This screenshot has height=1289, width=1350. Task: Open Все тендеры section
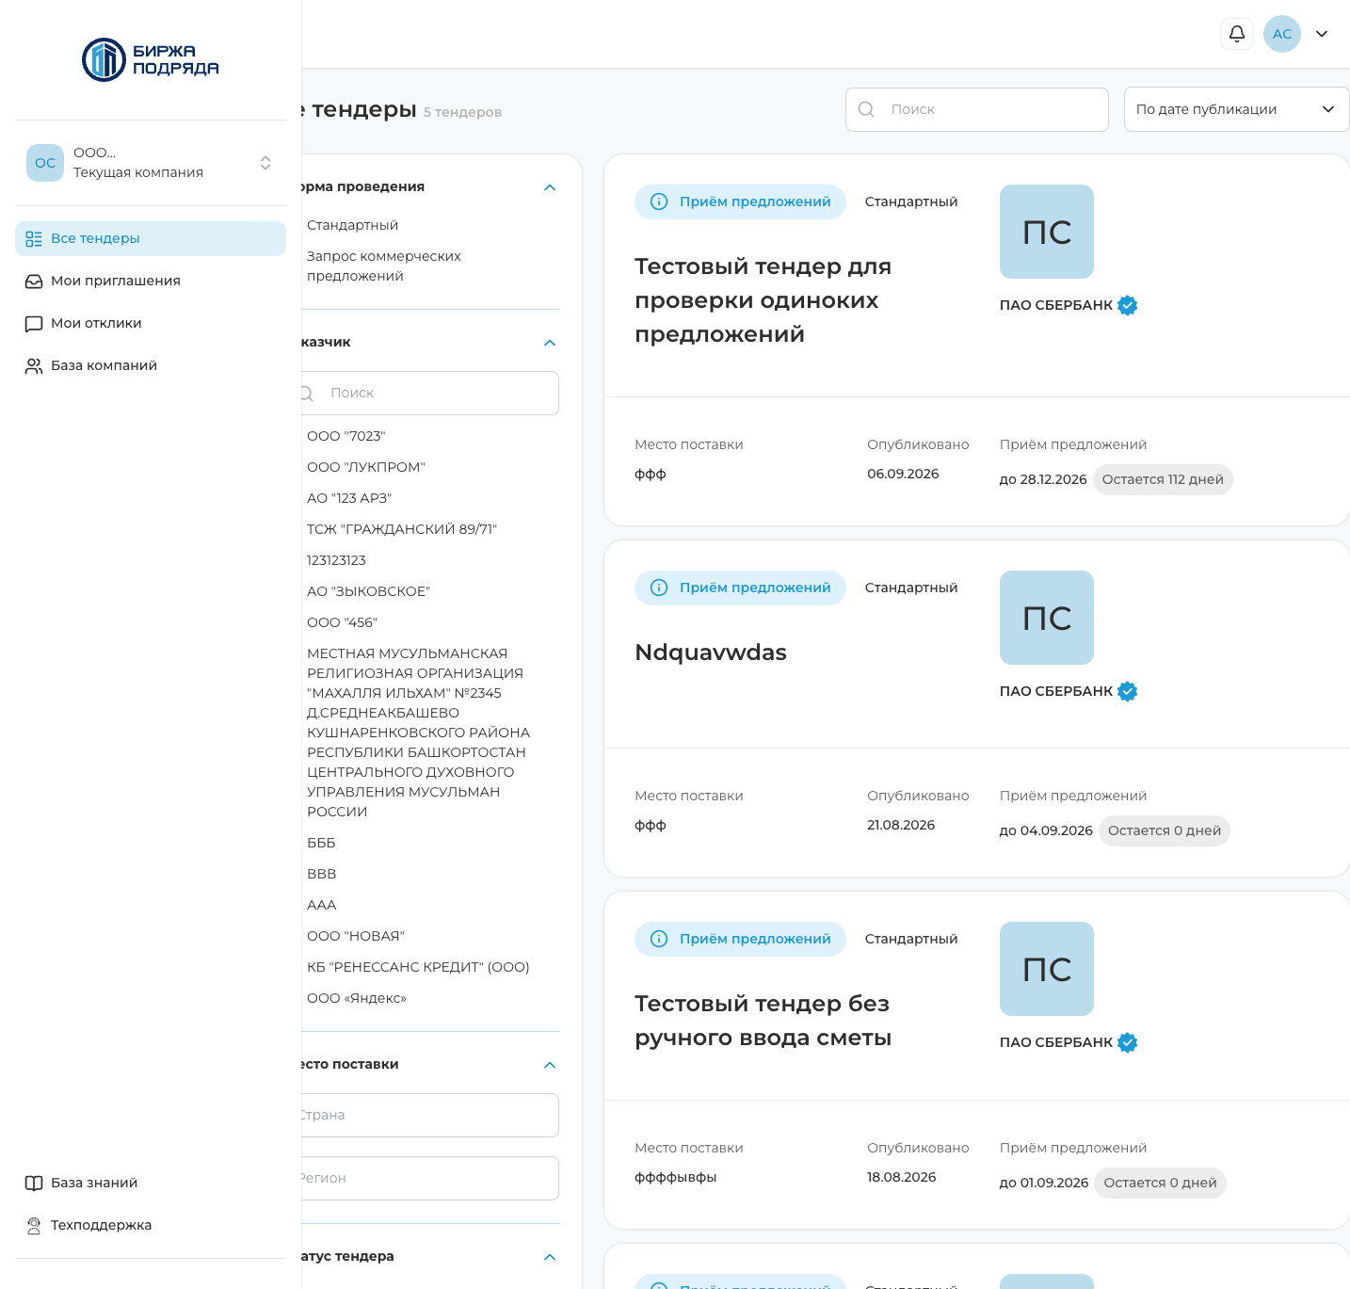click(x=151, y=239)
